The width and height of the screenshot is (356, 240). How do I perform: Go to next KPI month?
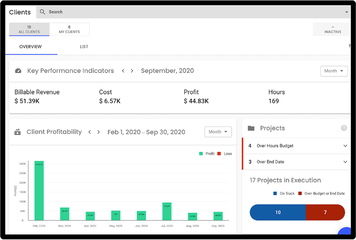(x=132, y=71)
